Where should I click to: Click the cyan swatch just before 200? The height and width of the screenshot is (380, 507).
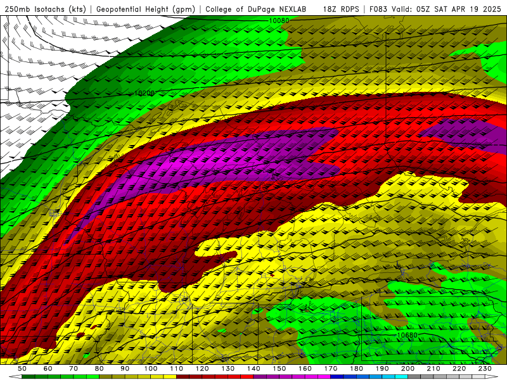click(x=401, y=377)
